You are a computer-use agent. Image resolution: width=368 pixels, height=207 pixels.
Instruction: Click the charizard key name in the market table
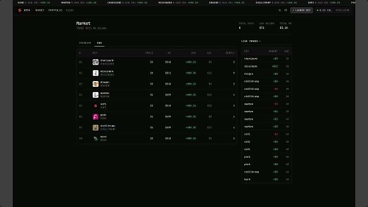107,60
